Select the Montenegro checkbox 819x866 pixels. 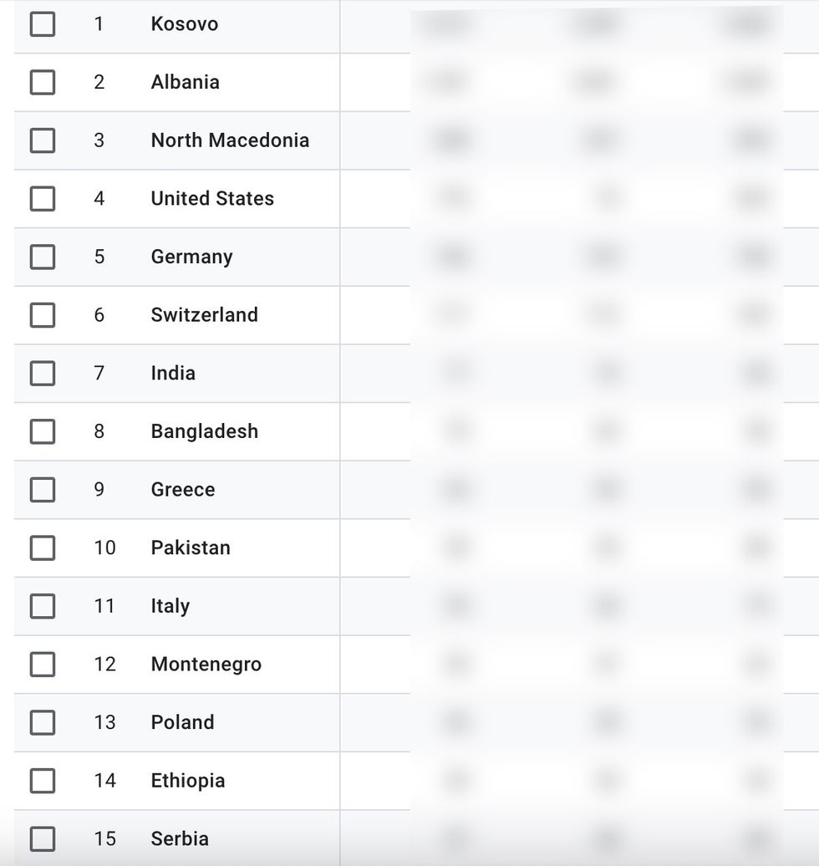pyautogui.click(x=43, y=664)
